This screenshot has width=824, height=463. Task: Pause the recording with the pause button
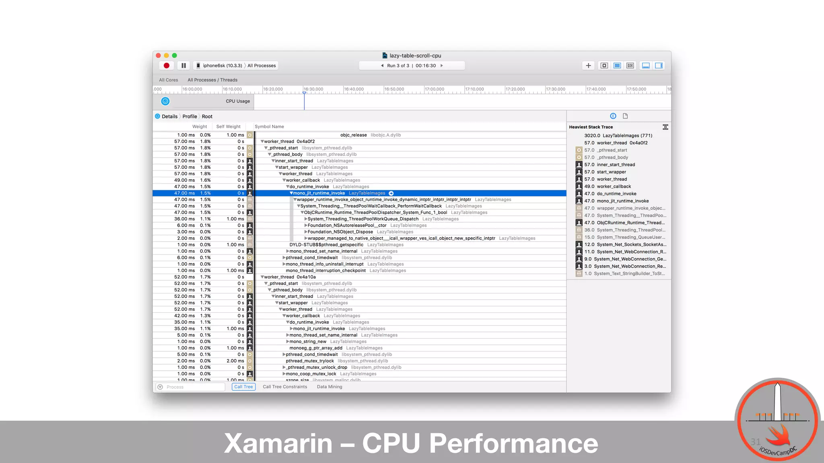pos(183,66)
